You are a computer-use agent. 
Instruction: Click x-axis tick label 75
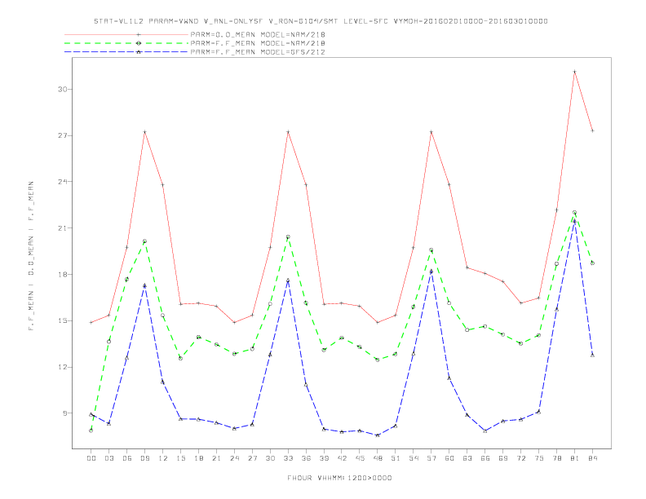coord(539,458)
